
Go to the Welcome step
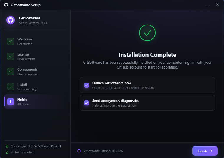25,41
